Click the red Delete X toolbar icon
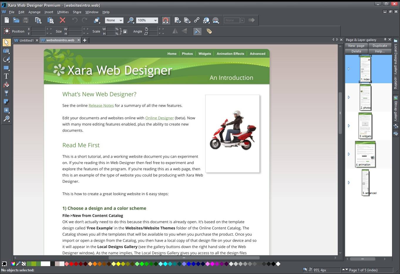 63,20
